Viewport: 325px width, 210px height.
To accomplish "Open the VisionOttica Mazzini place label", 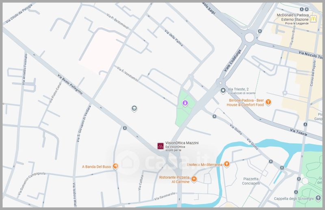I will pyautogui.click(x=182, y=142).
